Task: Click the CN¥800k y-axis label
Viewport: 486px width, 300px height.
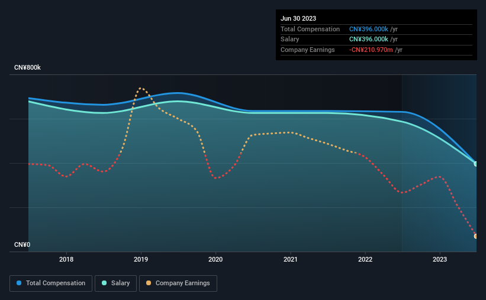Action: pos(27,67)
